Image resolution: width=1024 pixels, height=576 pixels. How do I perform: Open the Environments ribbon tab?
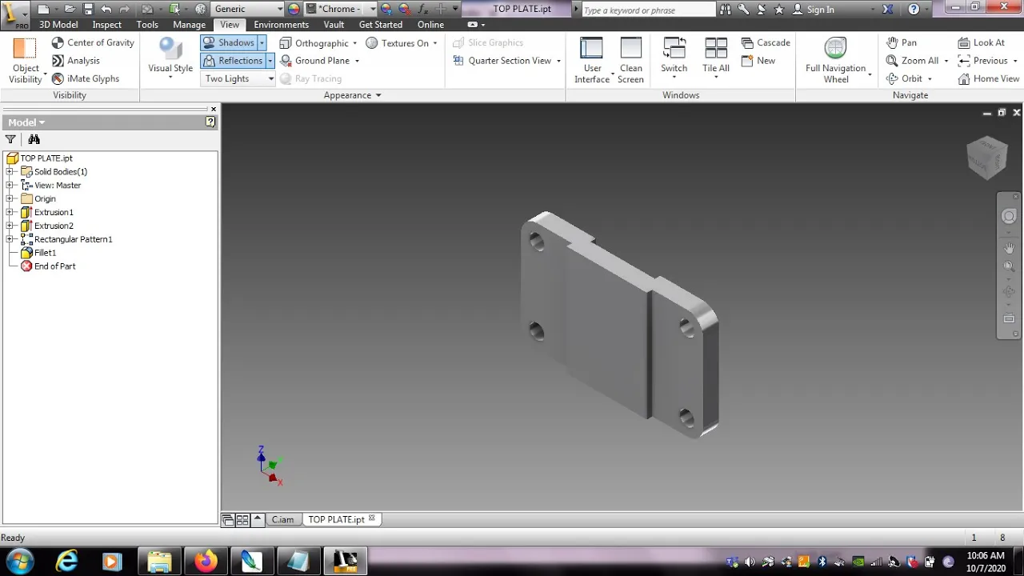coord(281,24)
